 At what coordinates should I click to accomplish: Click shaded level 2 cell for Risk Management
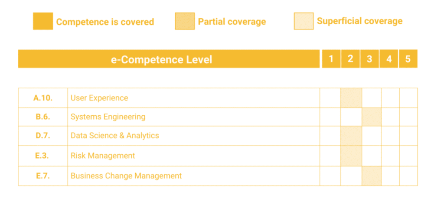tap(351, 156)
